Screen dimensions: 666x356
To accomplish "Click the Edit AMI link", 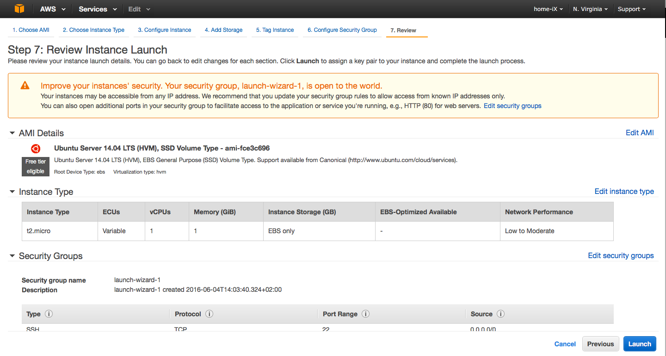I will tap(640, 133).
